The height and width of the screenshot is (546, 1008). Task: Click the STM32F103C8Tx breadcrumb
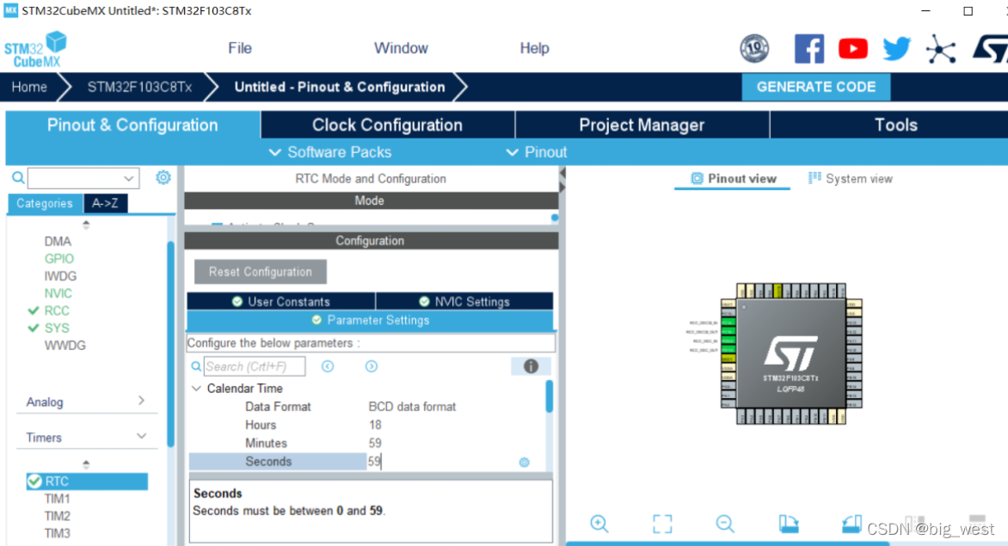139,87
